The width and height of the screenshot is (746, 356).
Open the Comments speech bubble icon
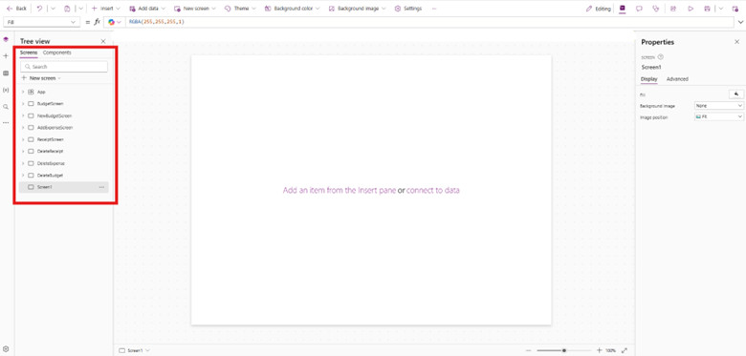[x=639, y=9]
